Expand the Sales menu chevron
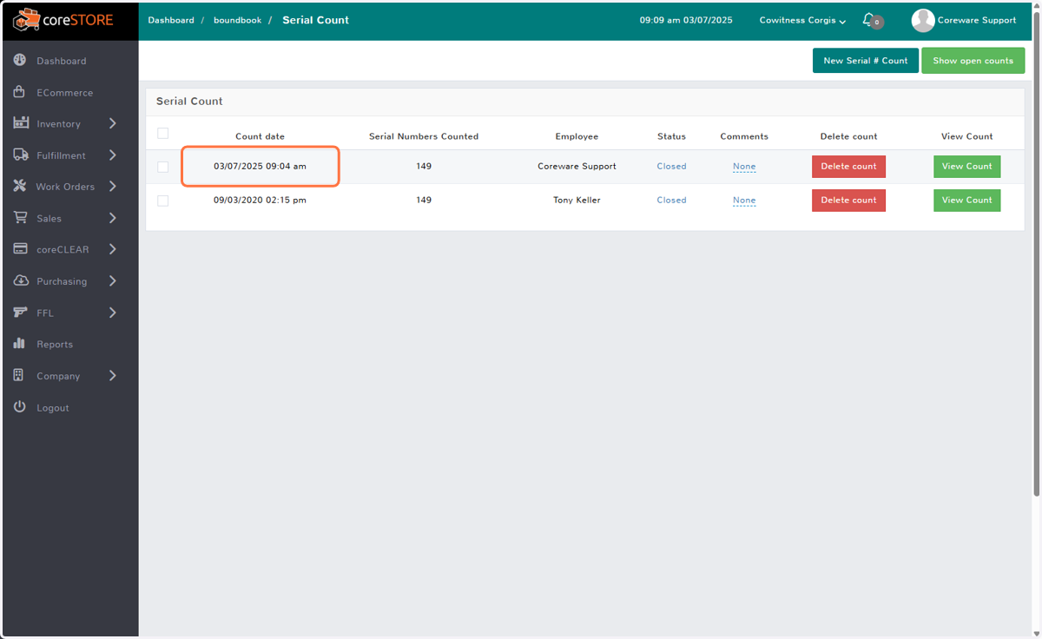Image resolution: width=1042 pixels, height=639 pixels. tap(113, 218)
